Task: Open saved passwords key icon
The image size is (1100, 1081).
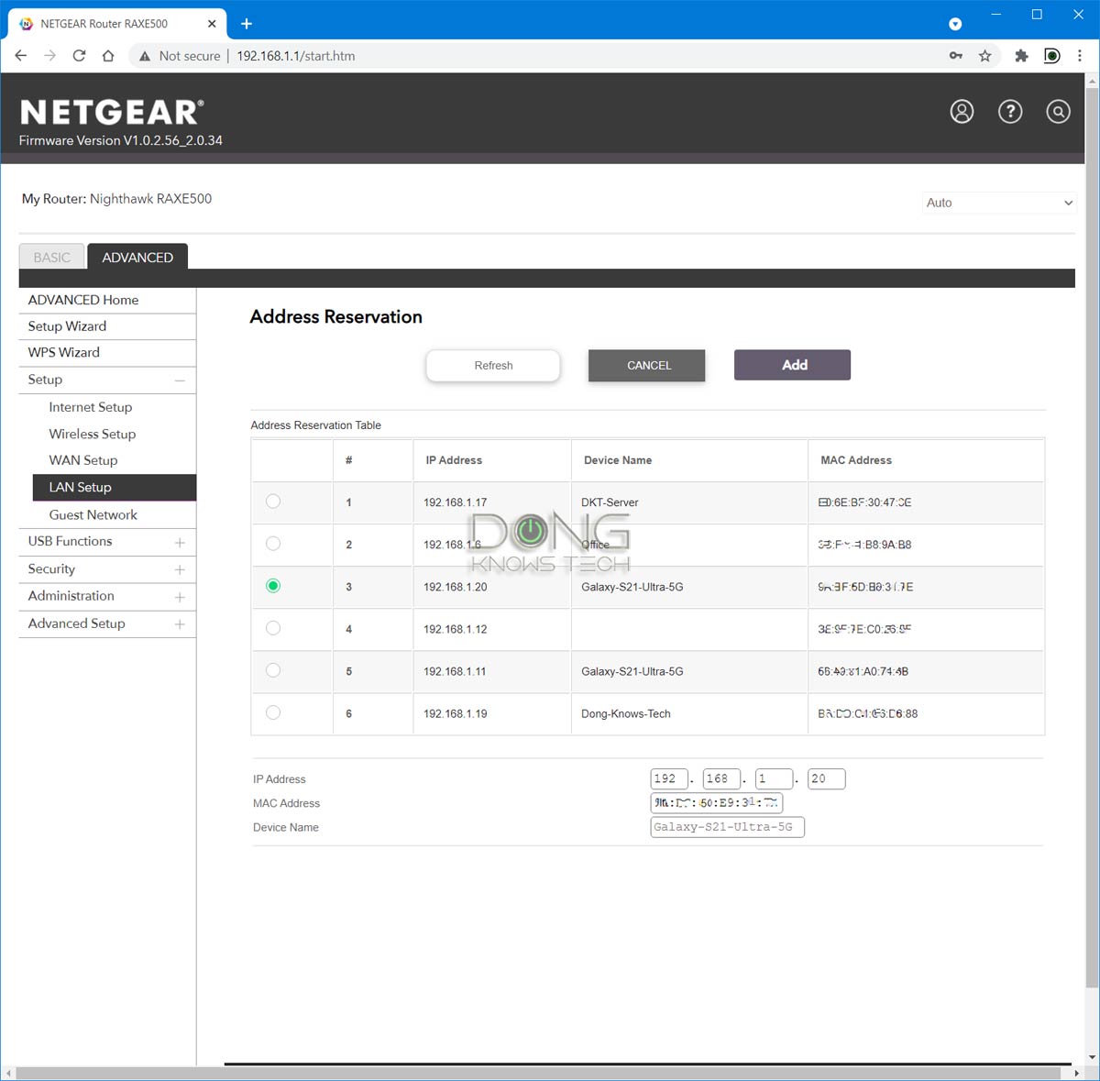Action: click(956, 56)
